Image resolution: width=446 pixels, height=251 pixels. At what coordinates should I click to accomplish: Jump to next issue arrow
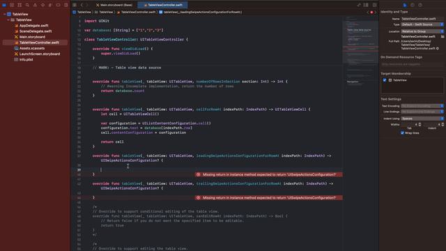pyautogui.click(x=376, y=13)
